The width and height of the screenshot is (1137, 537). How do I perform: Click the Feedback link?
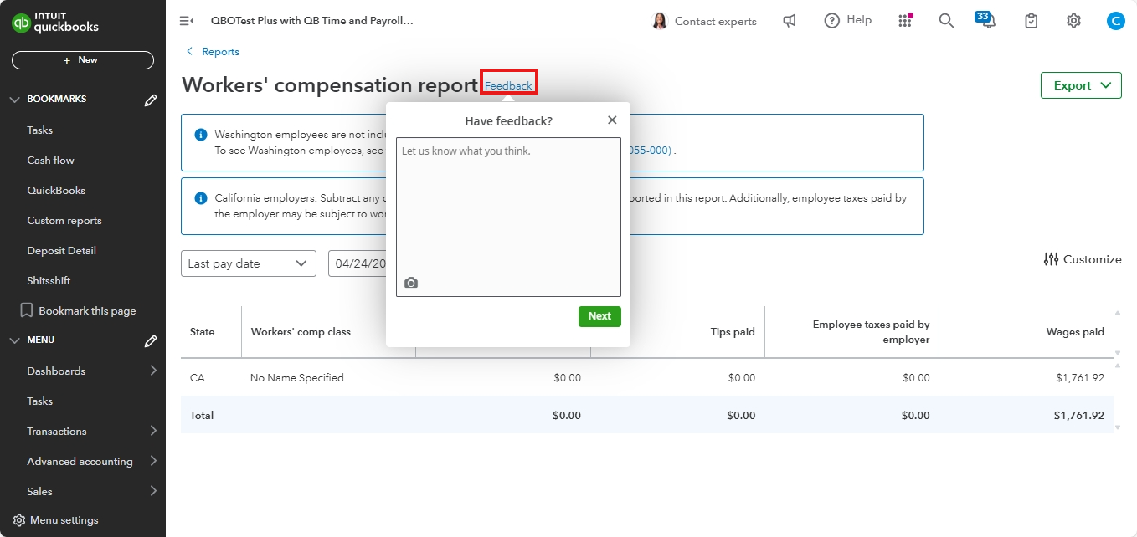[508, 86]
